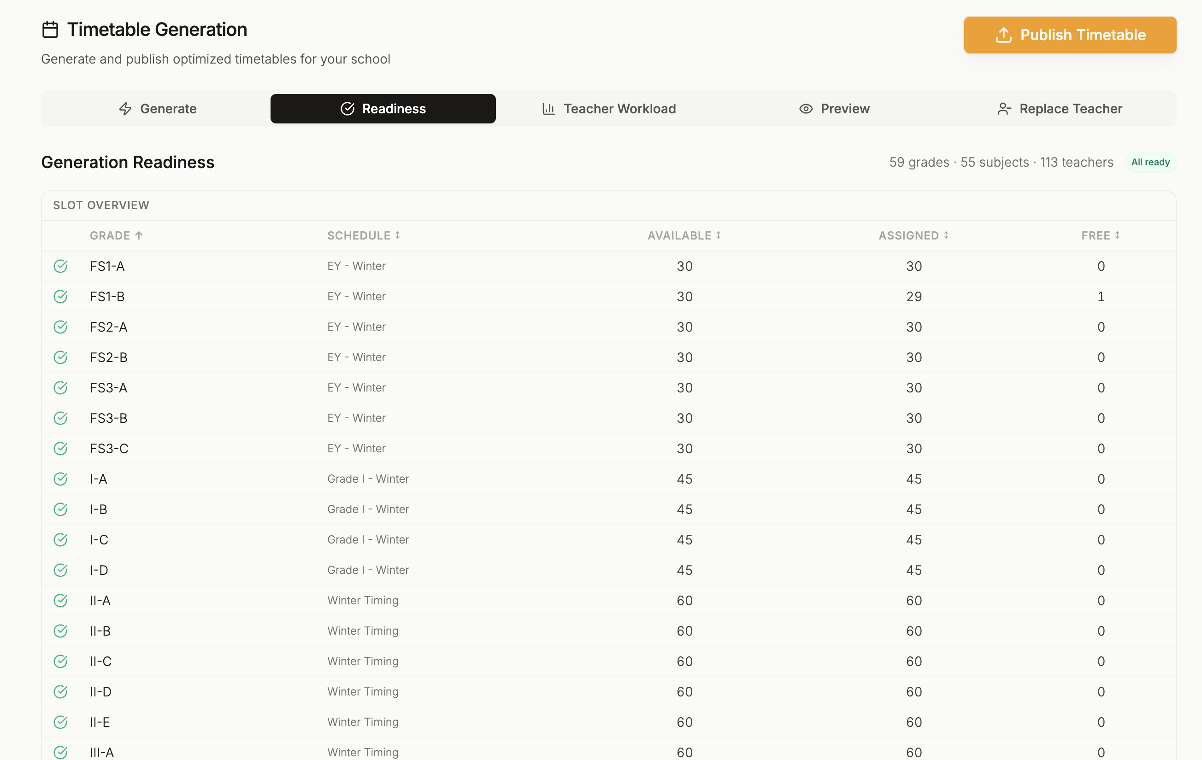The image size is (1202, 760).
Task: Click the ready check icon for II-B
Action: pos(60,631)
